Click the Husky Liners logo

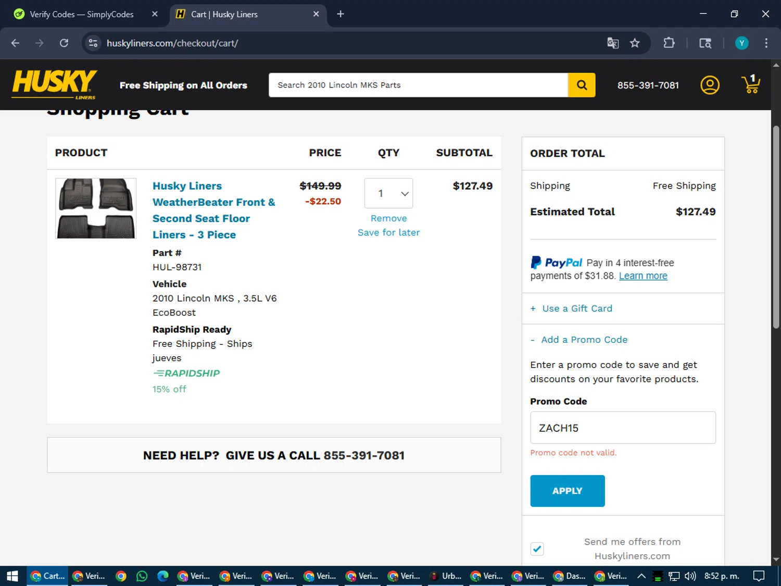tap(54, 84)
